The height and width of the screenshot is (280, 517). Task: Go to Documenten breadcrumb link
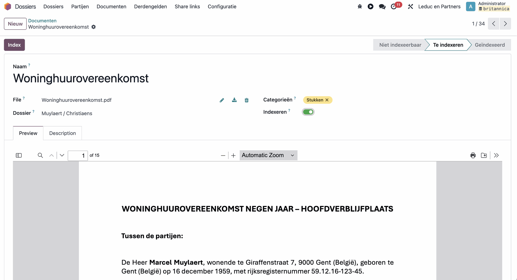click(x=42, y=21)
